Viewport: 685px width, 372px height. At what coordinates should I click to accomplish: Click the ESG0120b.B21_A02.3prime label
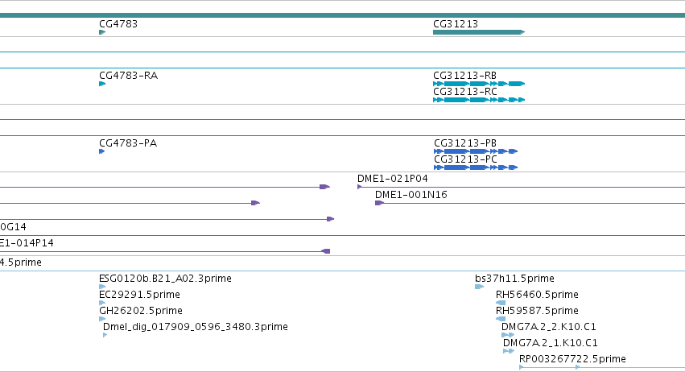pyautogui.click(x=165, y=279)
